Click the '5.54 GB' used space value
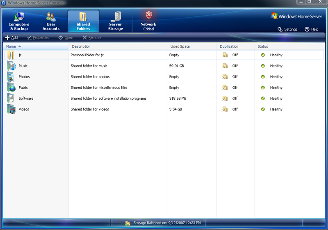This screenshot has width=328, height=230. coord(176,110)
